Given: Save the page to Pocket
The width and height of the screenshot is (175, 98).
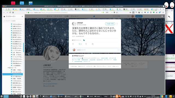Looking at the screenshot, I should (x=114, y=13).
